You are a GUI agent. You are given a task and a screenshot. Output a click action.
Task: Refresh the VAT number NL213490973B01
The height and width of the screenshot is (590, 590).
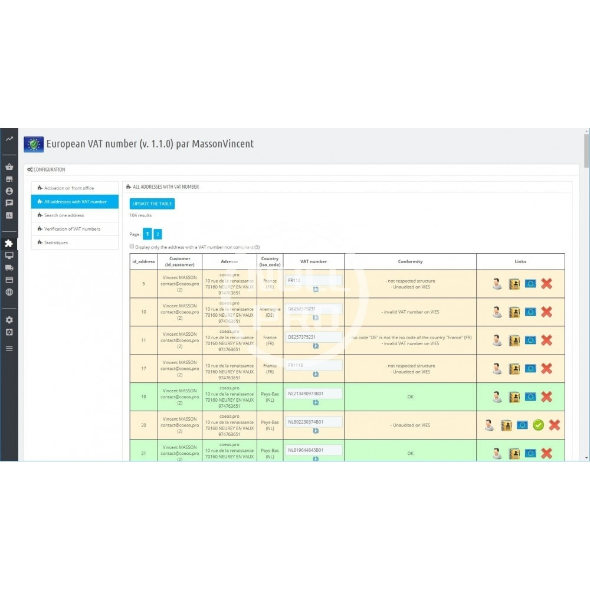pos(315,402)
